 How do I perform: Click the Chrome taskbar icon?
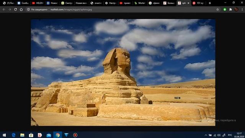pos(58,135)
